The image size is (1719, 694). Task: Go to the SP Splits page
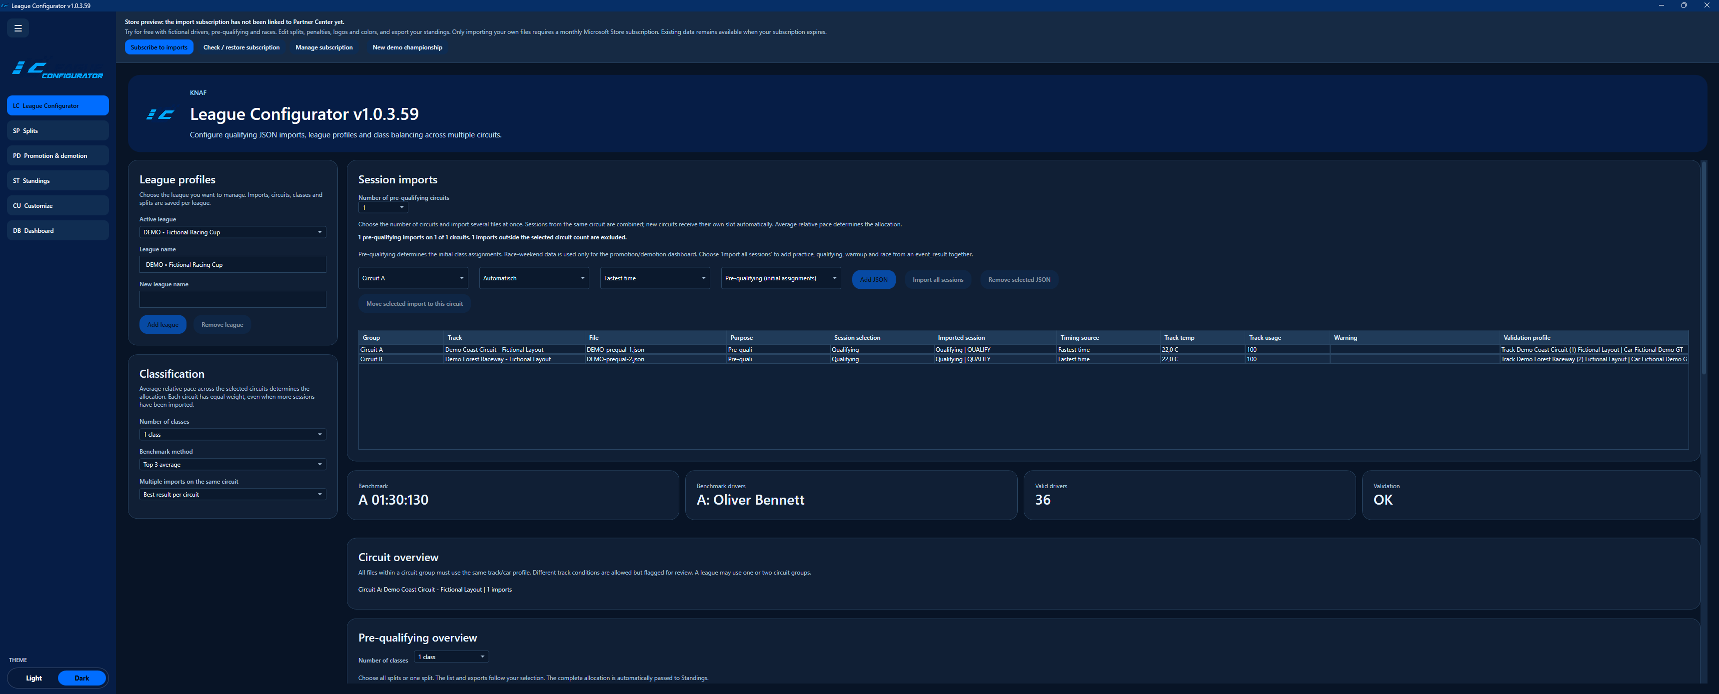[58, 131]
